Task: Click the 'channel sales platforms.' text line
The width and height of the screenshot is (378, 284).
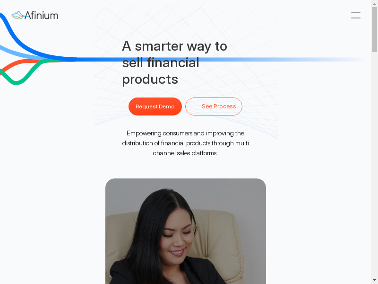Action: (x=185, y=153)
